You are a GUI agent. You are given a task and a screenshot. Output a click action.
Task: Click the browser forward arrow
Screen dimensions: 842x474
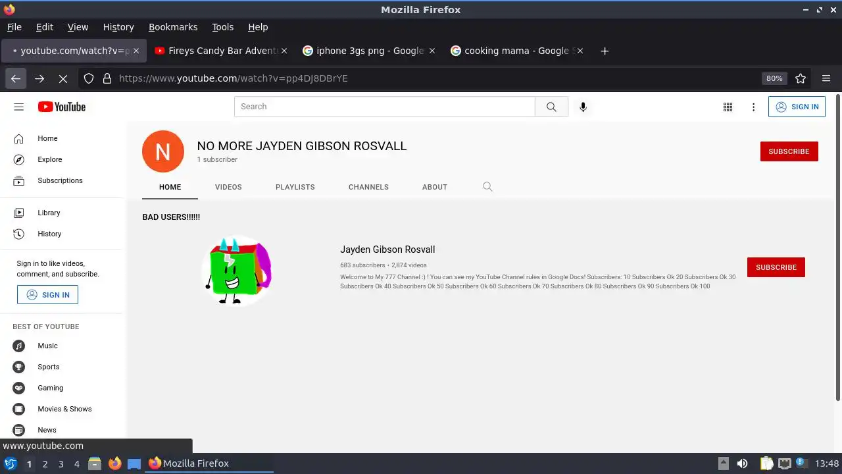click(x=39, y=78)
